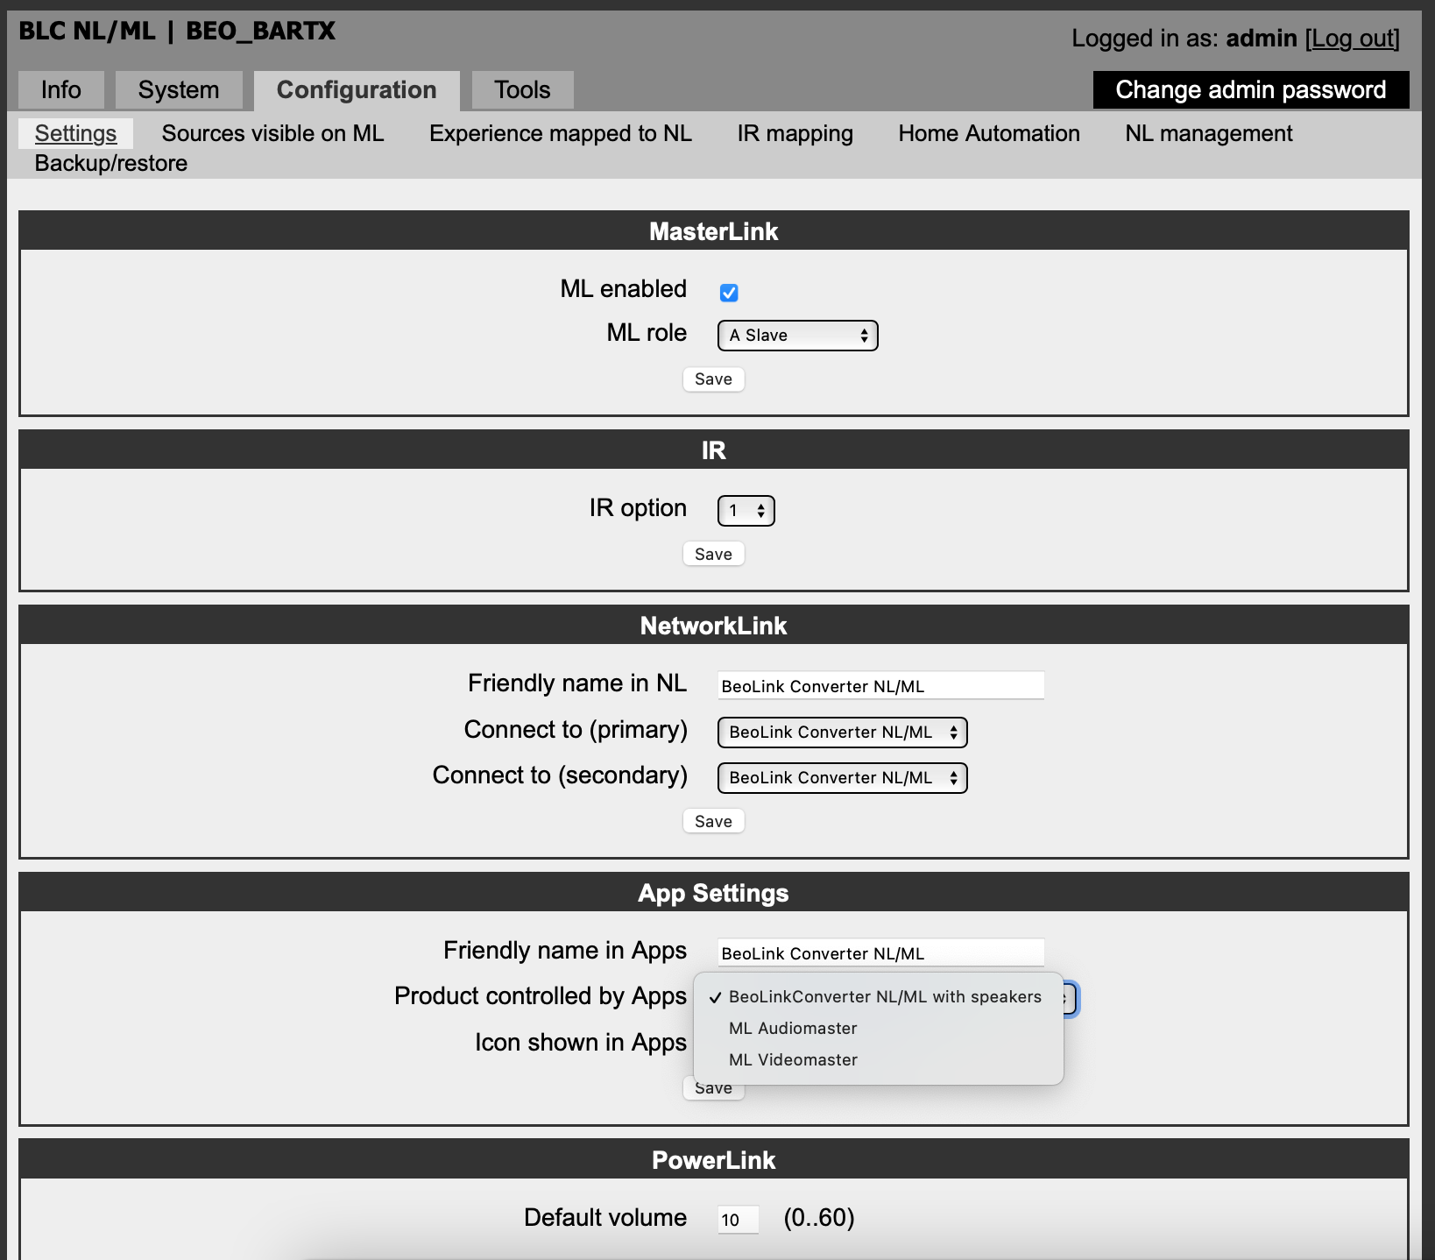The width and height of the screenshot is (1435, 1260).
Task: Click the IR section header
Action: pyautogui.click(x=713, y=450)
